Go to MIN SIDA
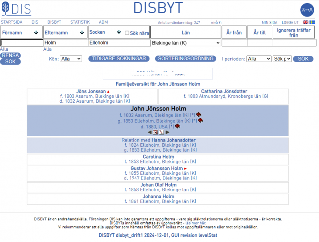This screenshot has height=242, width=319. 269,23
